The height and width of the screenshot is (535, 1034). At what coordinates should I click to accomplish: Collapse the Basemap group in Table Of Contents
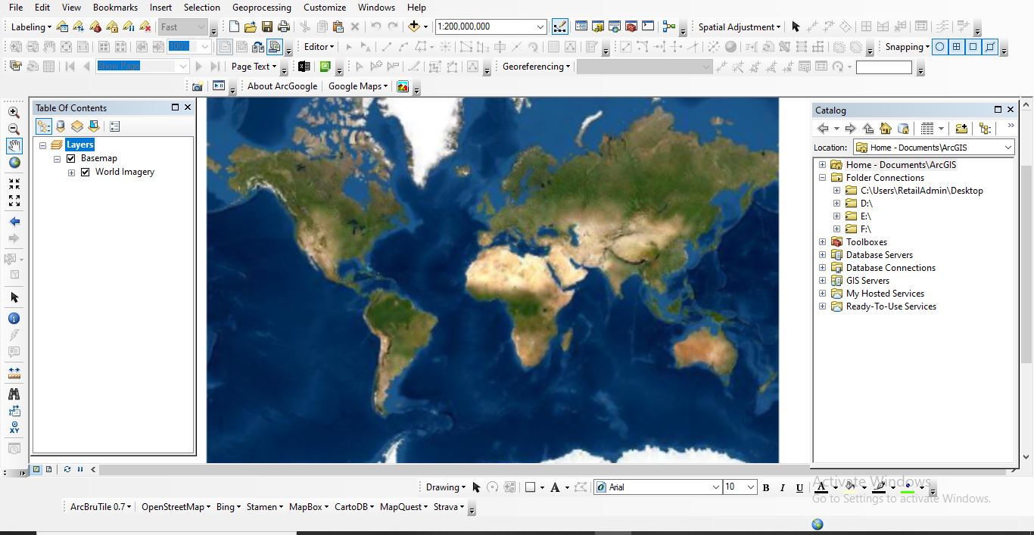pyautogui.click(x=56, y=157)
